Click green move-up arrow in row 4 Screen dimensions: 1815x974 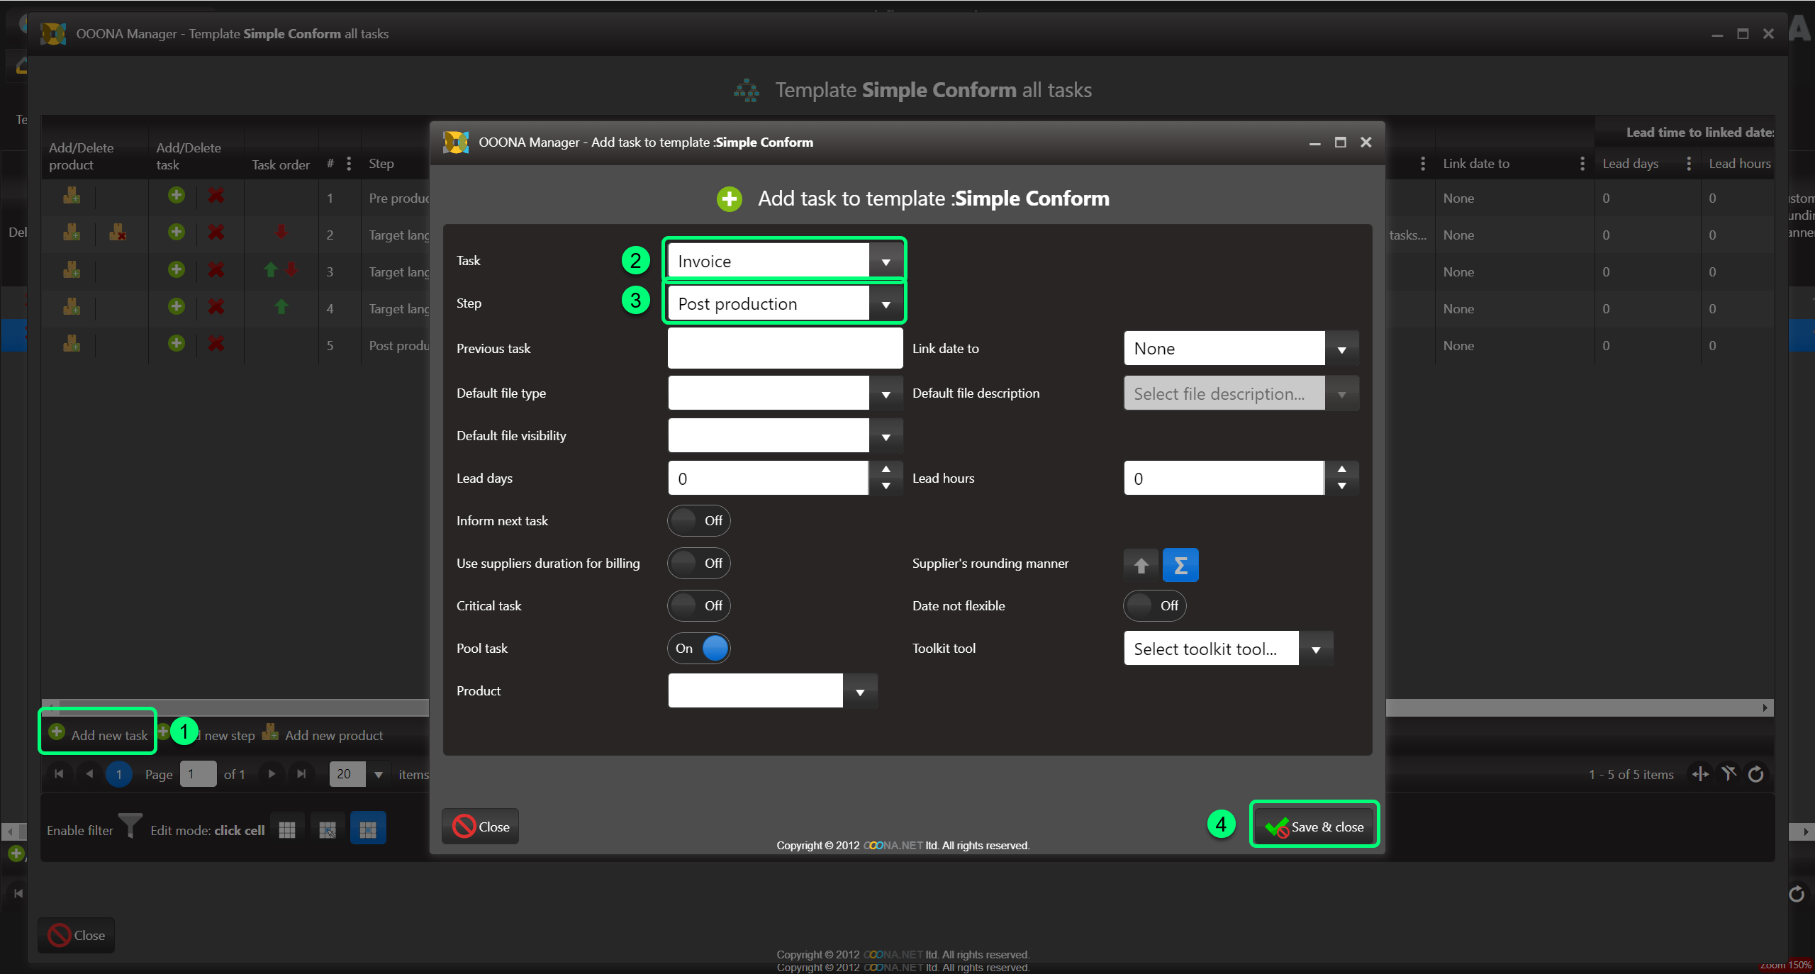click(x=281, y=306)
